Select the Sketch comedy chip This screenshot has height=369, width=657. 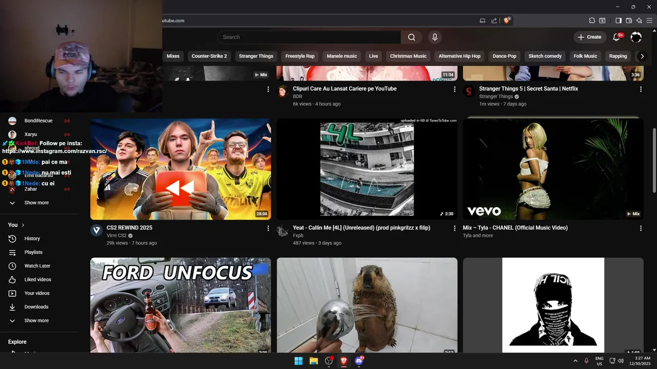click(x=545, y=56)
